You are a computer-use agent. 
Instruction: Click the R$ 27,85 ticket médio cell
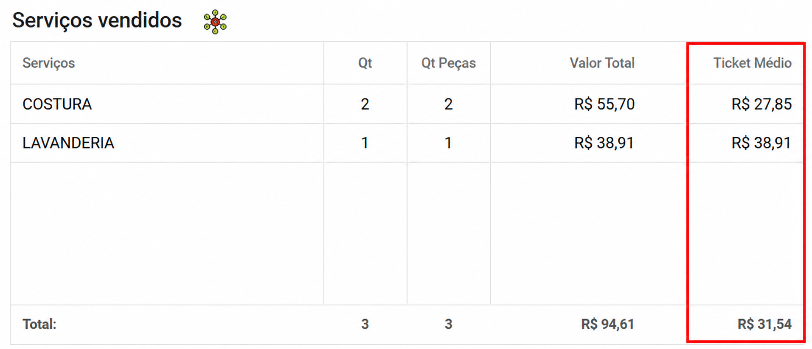761,104
